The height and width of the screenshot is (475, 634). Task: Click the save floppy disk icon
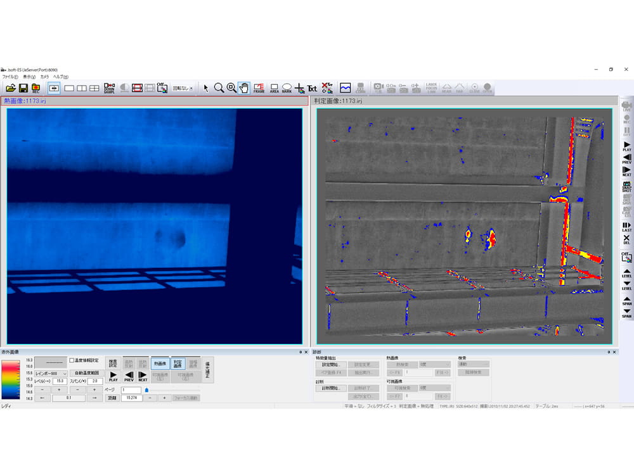tap(23, 88)
